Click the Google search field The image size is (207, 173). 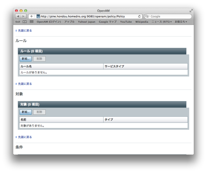pos(170,16)
